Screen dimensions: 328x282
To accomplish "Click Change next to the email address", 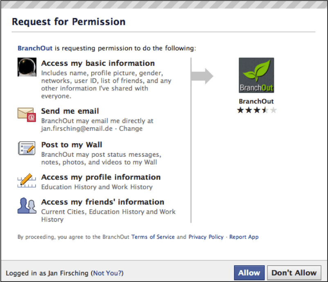I will (x=131, y=129).
